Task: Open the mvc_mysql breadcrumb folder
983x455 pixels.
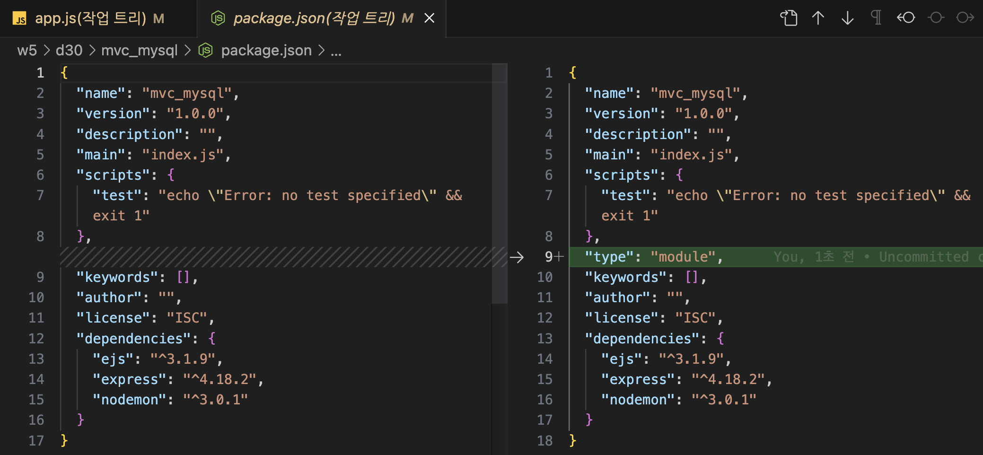Action: [x=140, y=50]
